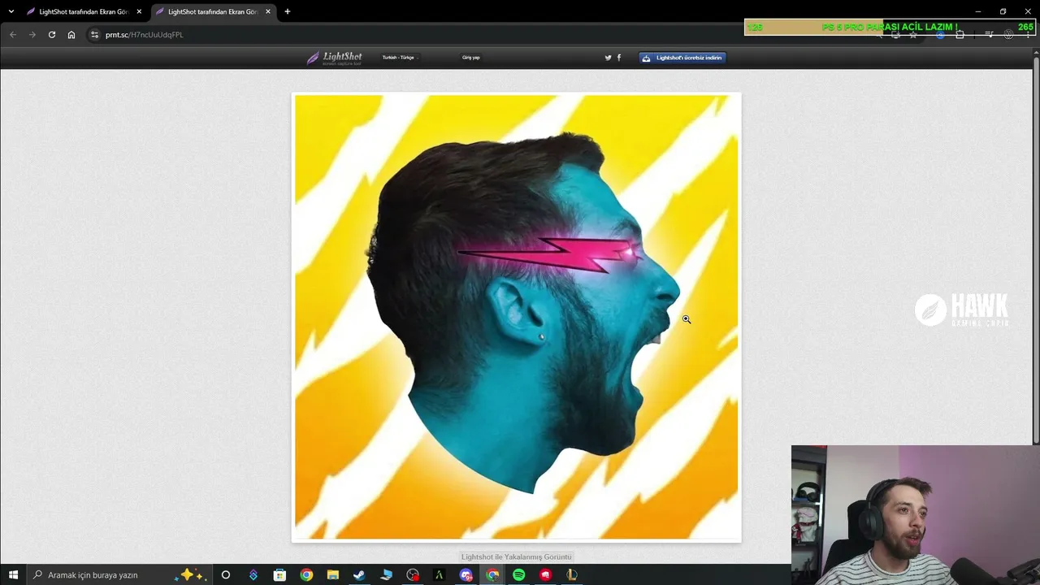Restore down the Chrome window
This screenshot has height=585, width=1040.
pos(1003,11)
